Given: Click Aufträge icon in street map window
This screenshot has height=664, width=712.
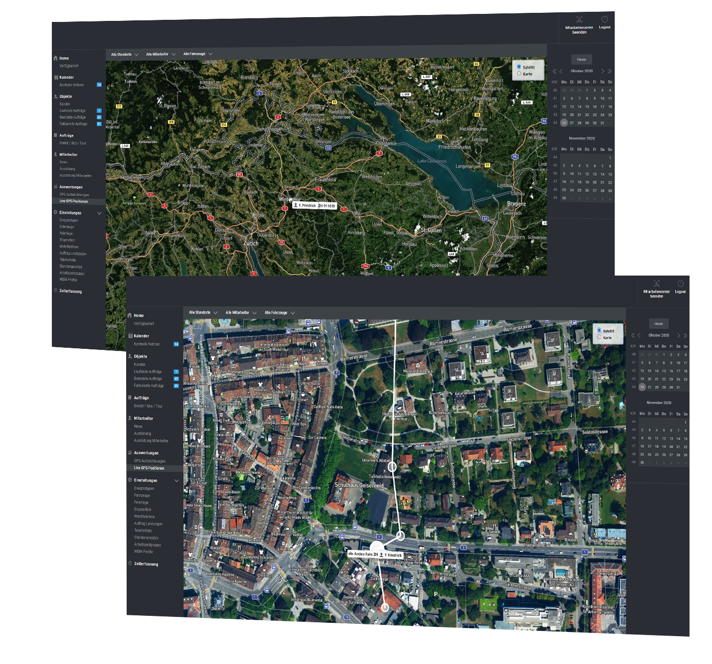Looking at the screenshot, I should pos(129,398).
